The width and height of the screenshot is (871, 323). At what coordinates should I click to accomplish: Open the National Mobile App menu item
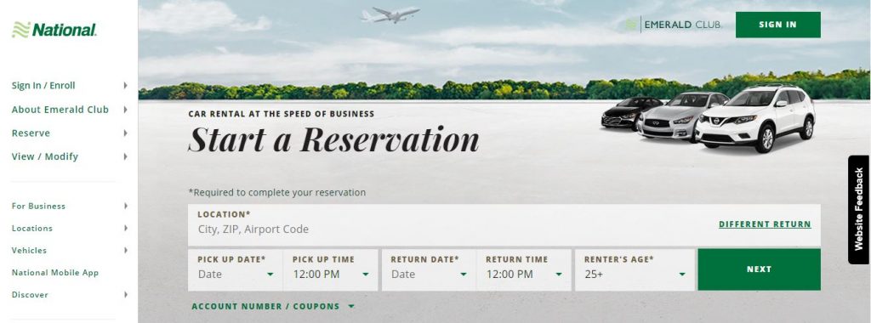pos(55,273)
